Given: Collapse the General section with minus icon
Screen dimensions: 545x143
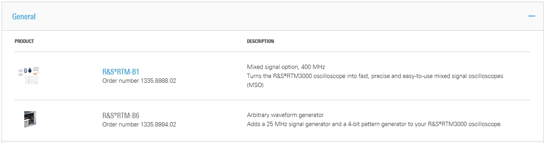Looking at the screenshot, I should [x=532, y=16].
